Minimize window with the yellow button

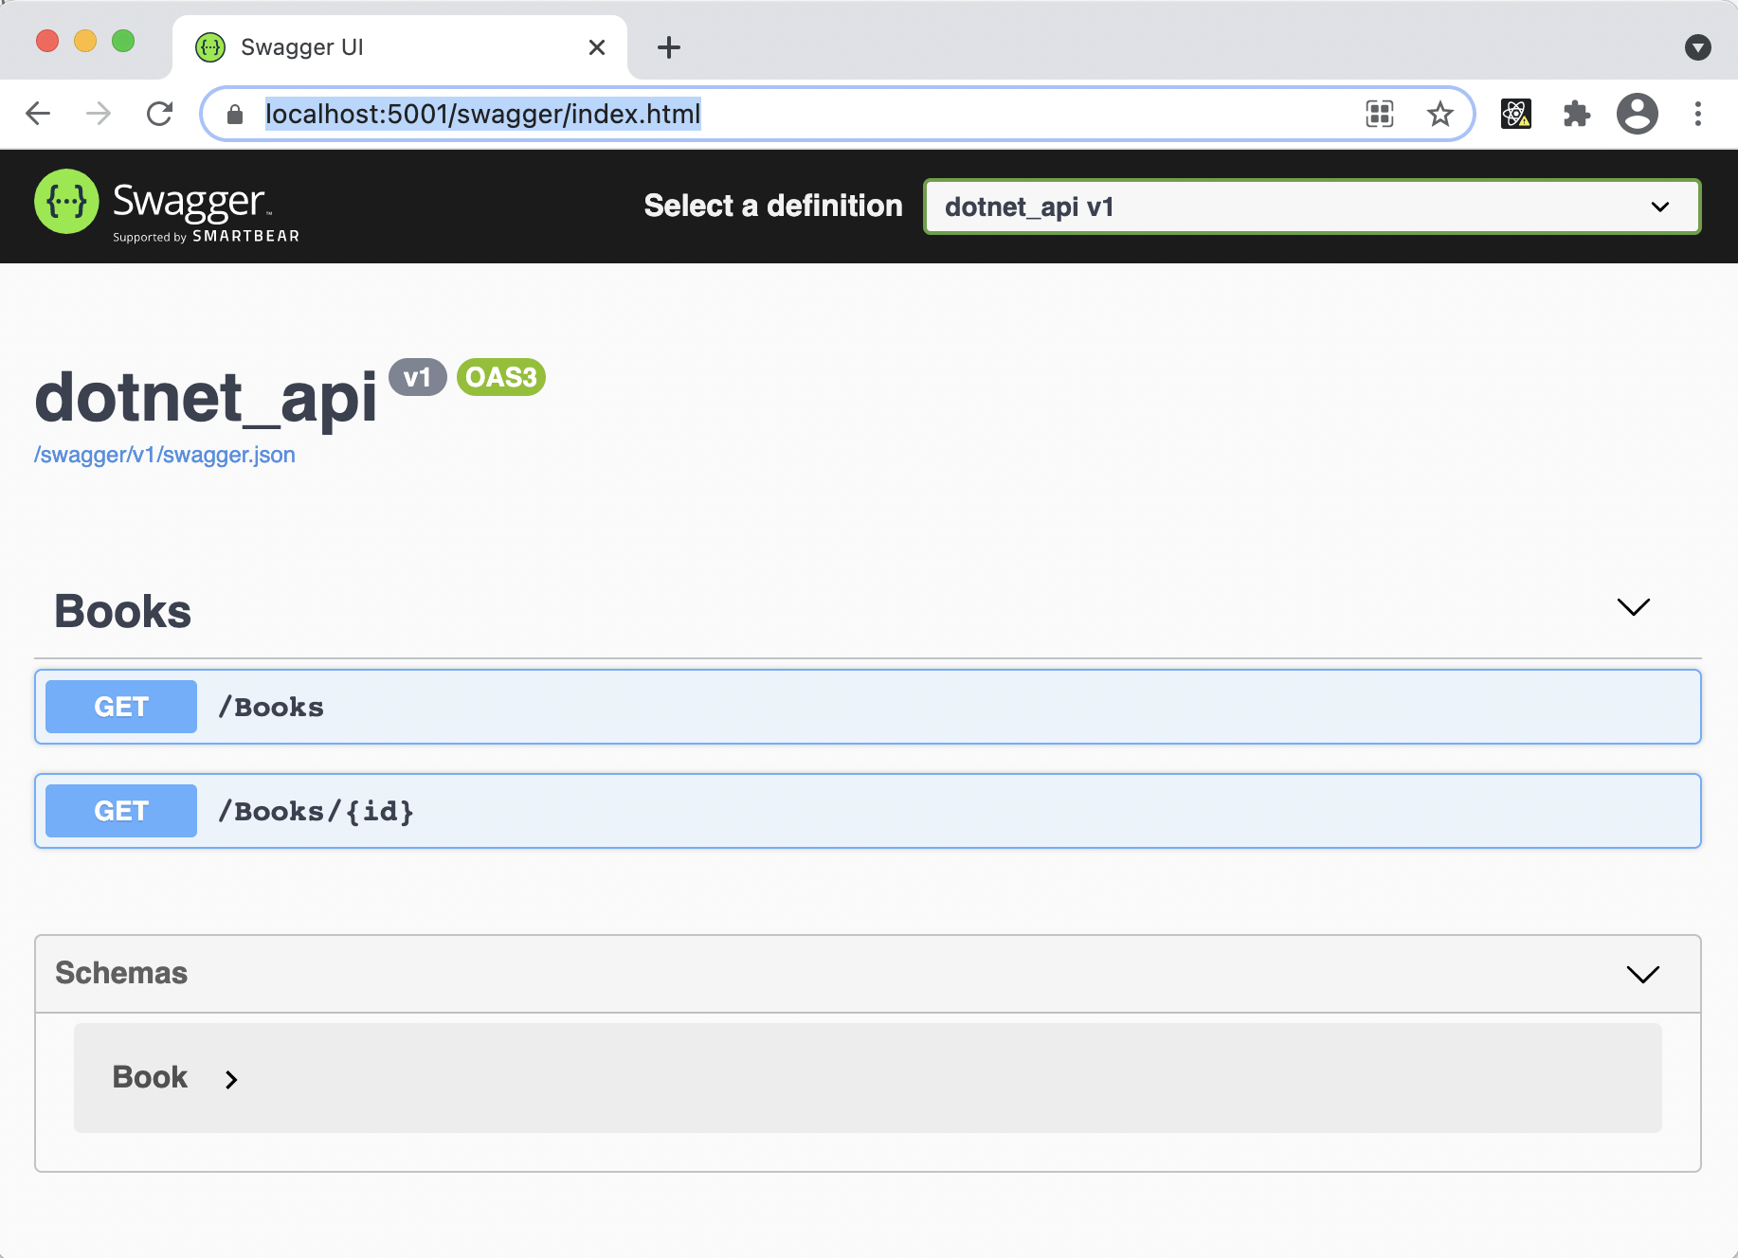[x=85, y=41]
